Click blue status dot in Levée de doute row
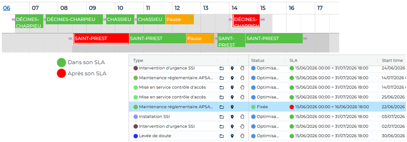The image size is (407, 142). point(253,136)
